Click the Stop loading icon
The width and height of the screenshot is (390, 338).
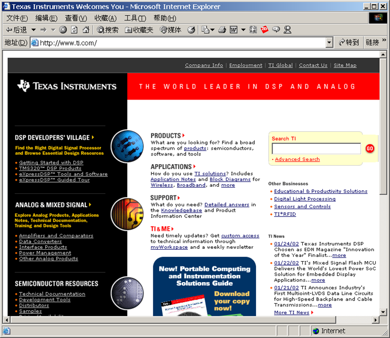[x=63, y=30]
